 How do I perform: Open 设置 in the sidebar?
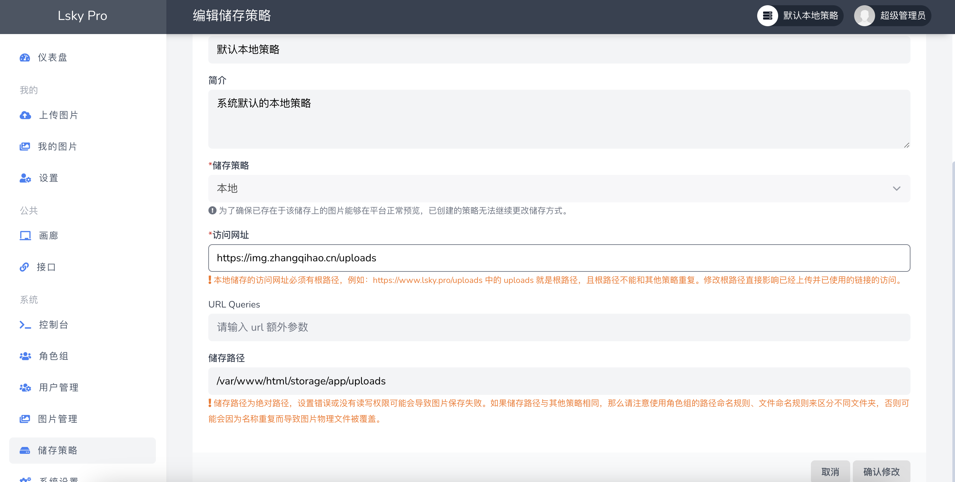[82, 178]
